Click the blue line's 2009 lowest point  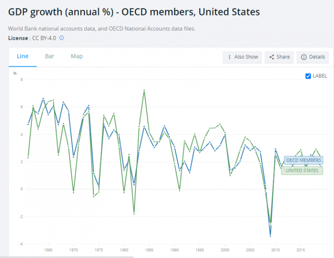(270, 236)
